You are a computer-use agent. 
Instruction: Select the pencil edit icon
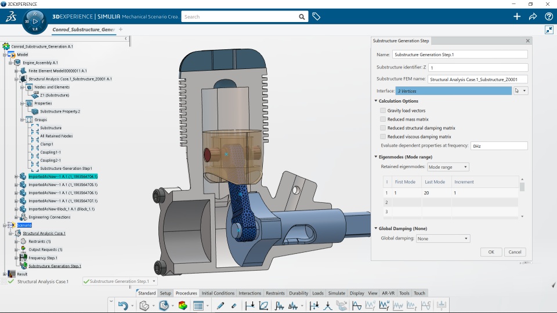pos(220,305)
